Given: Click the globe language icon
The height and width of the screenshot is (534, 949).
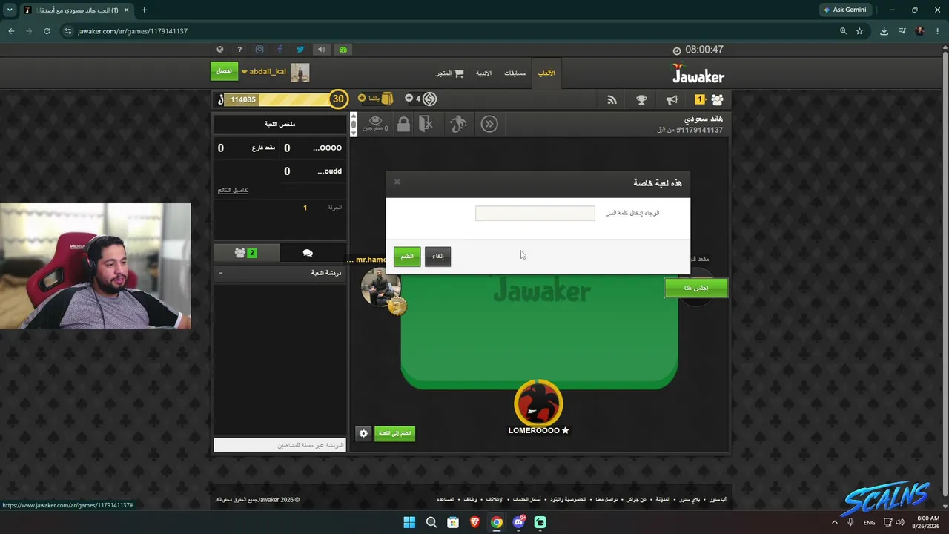Looking at the screenshot, I should coord(220,50).
